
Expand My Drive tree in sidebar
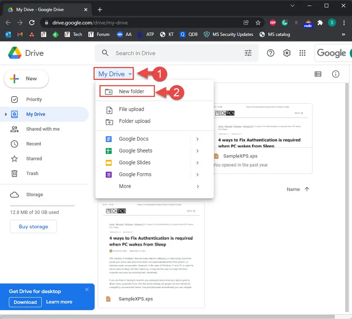pos(6,114)
